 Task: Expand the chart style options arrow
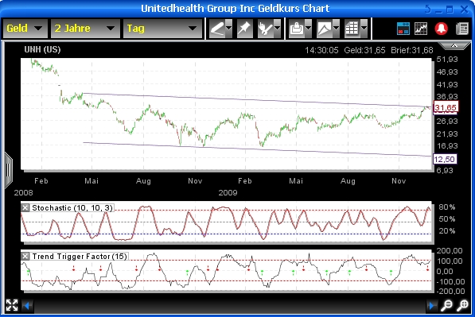(x=337, y=29)
